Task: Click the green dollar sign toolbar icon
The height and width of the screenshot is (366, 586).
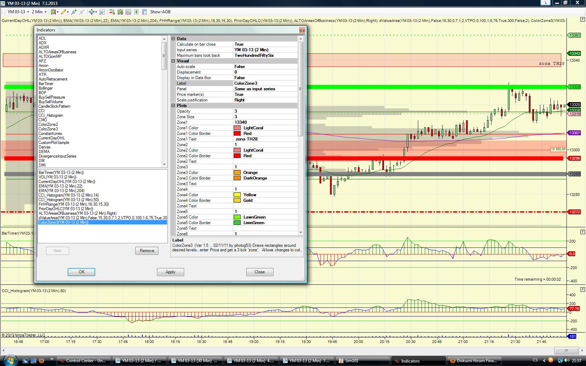Action: 136,12
